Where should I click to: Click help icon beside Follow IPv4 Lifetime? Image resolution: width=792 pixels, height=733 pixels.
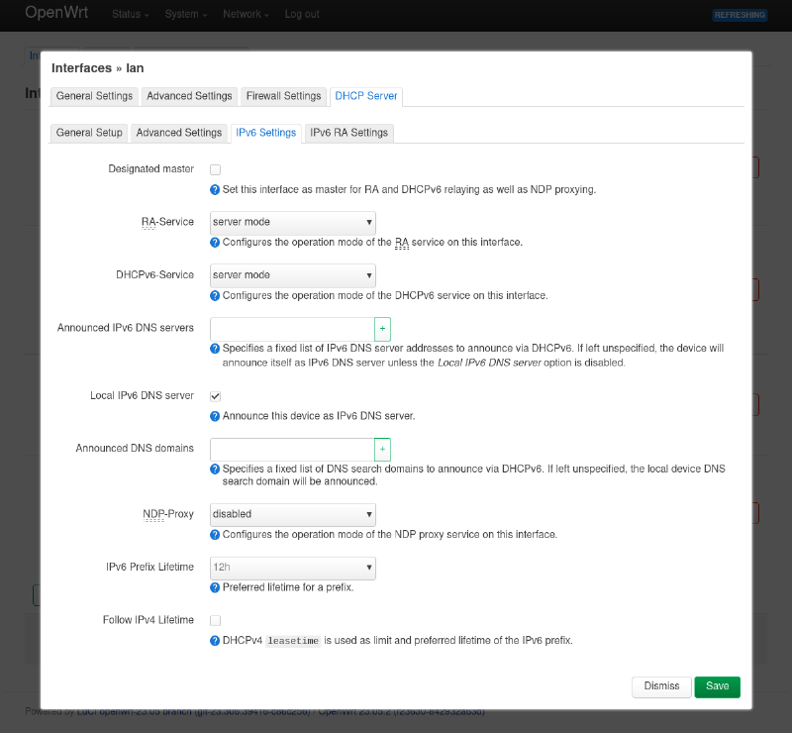215,640
